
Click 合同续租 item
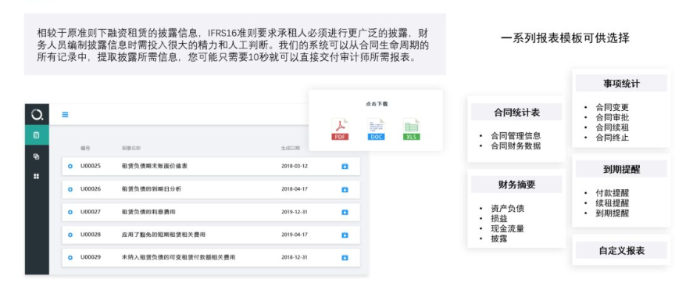tap(612, 127)
